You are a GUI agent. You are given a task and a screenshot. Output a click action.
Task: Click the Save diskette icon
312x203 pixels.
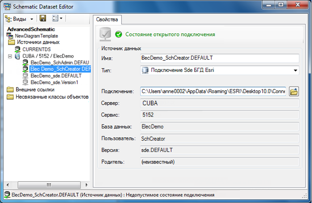(43, 18)
